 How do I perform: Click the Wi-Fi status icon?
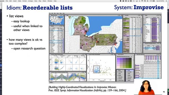click(142, 1)
